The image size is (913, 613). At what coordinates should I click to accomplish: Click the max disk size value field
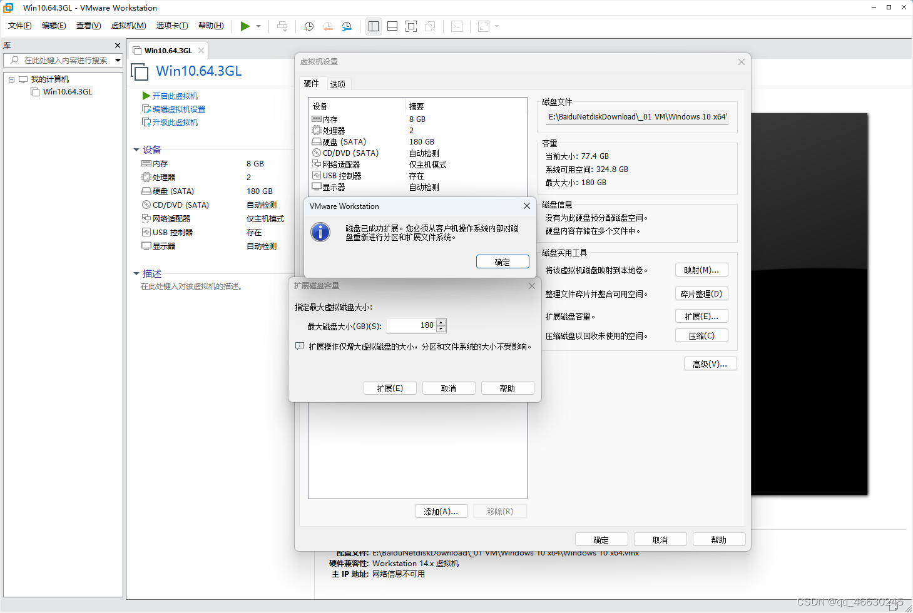click(x=411, y=326)
